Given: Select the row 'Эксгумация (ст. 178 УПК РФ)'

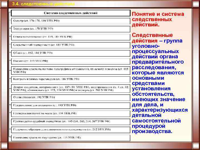Looking at the screenshot, I should pyautogui.click(x=71, y=29).
